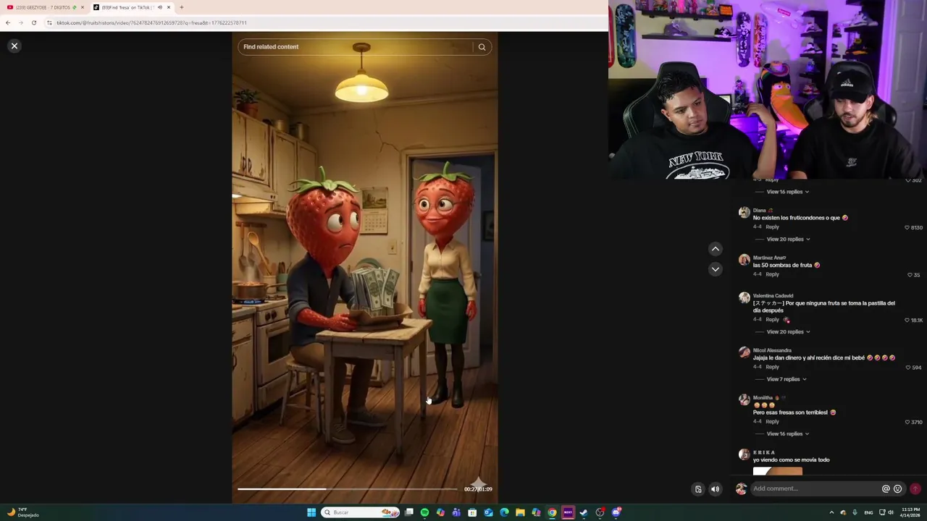
Task: Reply to Valentina Cadavid's comment
Action: (x=773, y=320)
